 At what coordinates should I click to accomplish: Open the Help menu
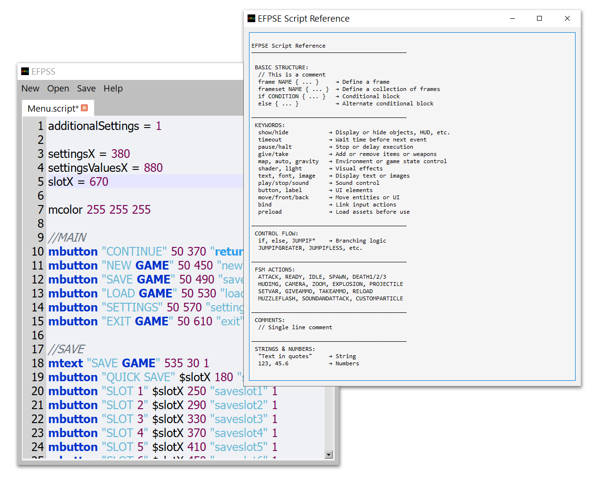coord(113,89)
